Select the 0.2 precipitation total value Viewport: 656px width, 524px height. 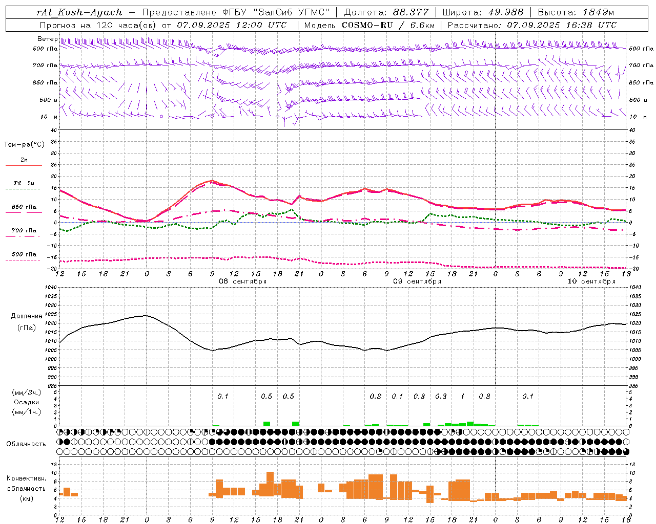tap(376, 396)
